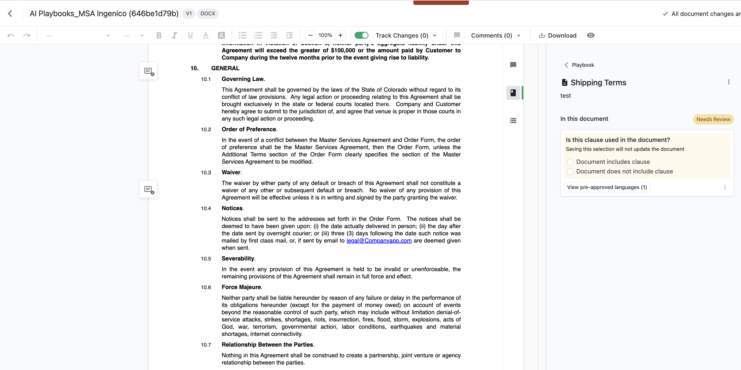Open the clause annotation beside the Waiver section
Viewport: 741px width, 370px height.
pyautogui.click(x=148, y=189)
